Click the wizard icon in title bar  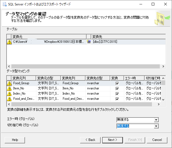[5, 4]
